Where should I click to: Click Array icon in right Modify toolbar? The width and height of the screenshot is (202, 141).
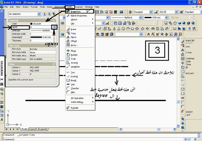183,58
